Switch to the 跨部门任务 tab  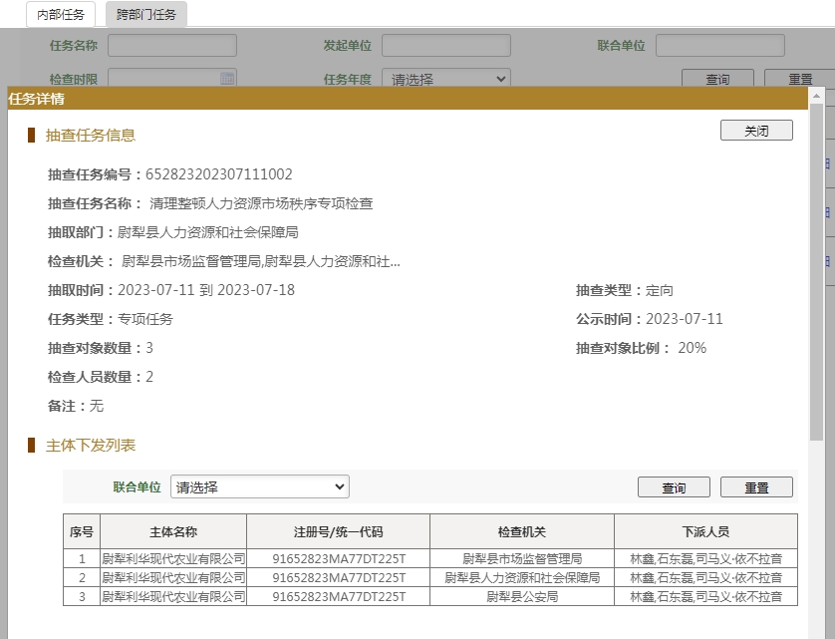pos(145,14)
